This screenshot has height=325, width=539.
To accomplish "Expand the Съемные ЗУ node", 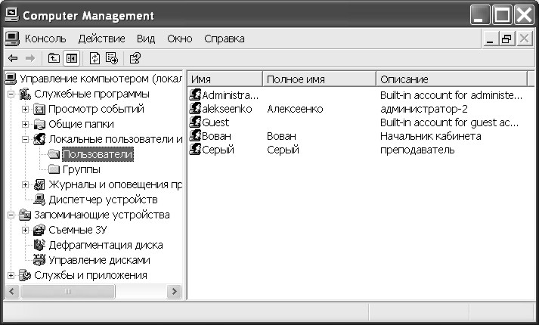I will pos(25,230).
